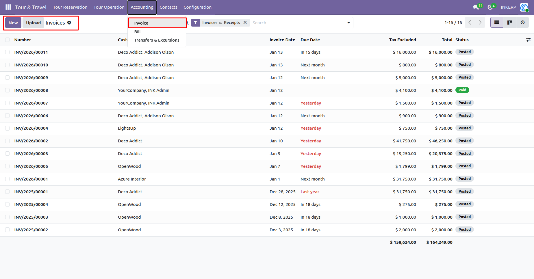Click the Upload button

(x=34, y=23)
